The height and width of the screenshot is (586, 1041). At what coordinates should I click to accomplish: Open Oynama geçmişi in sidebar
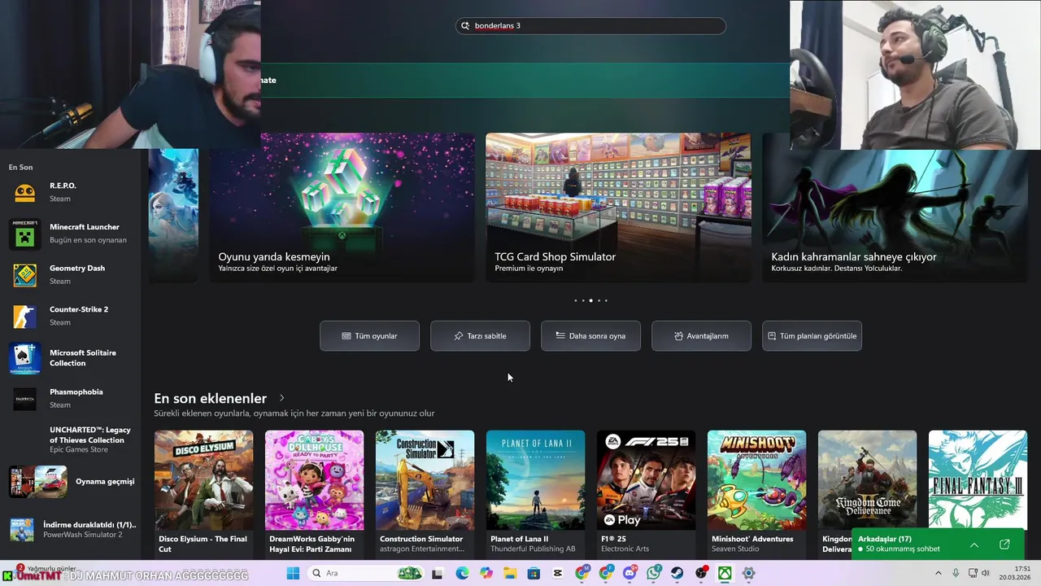pos(73,481)
